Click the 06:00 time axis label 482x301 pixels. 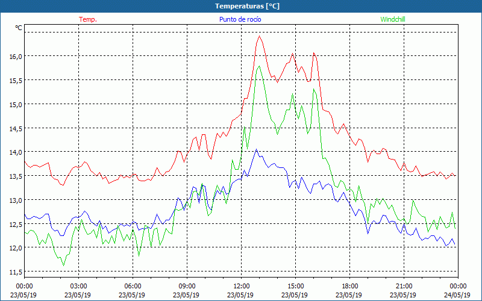(x=133, y=287)
